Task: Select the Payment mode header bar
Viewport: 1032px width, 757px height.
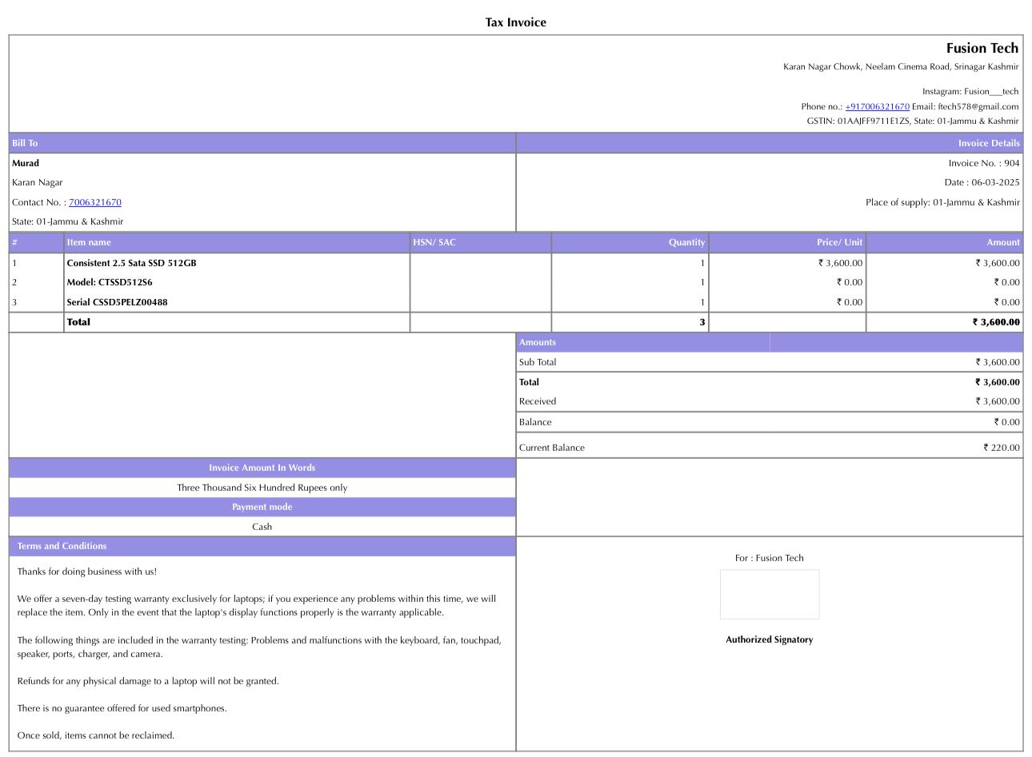Action: [262, 507]
